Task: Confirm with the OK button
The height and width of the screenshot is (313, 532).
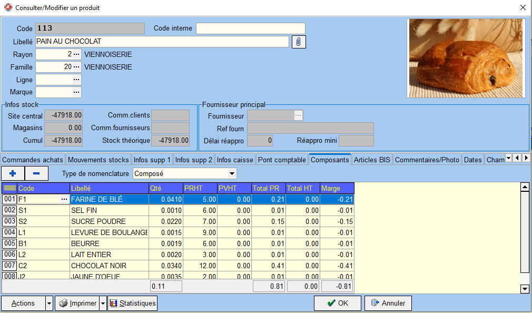Action: [337, 303]
